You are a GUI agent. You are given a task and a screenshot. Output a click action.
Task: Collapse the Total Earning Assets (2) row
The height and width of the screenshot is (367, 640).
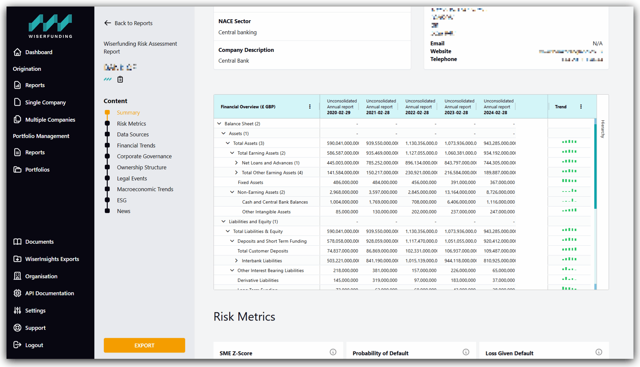click(232, 153)
